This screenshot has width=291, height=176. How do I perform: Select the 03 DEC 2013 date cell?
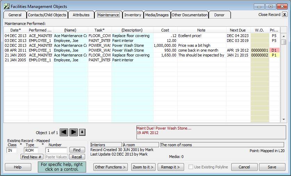[16, 41]
